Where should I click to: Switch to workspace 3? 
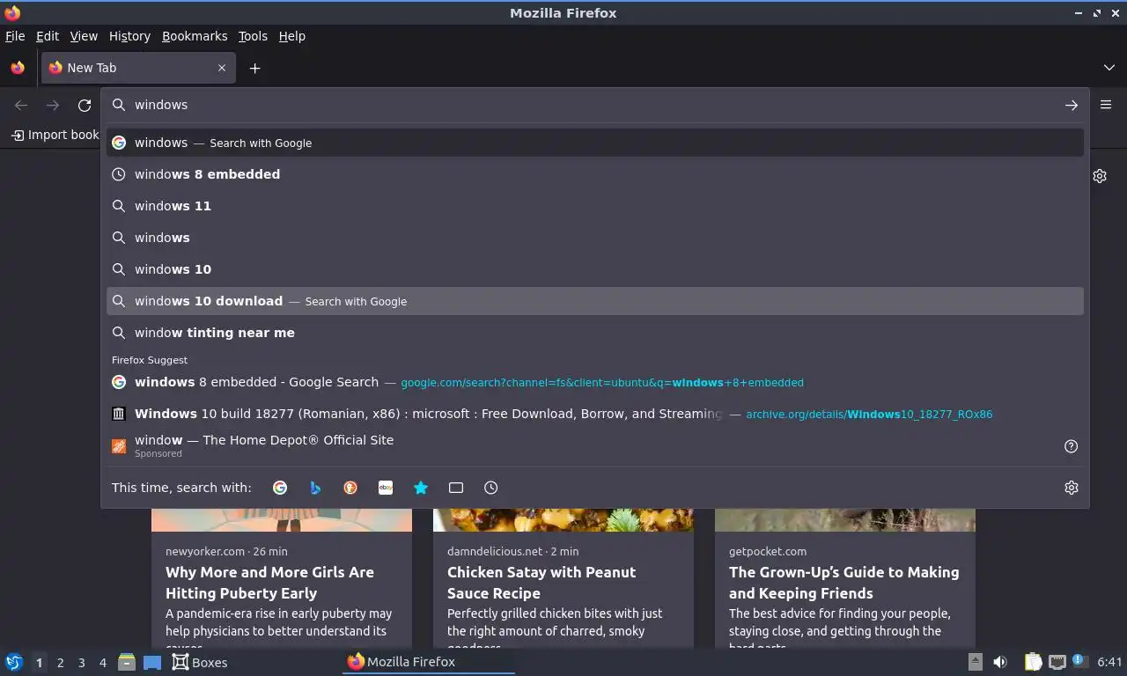[x=81, y=663]
